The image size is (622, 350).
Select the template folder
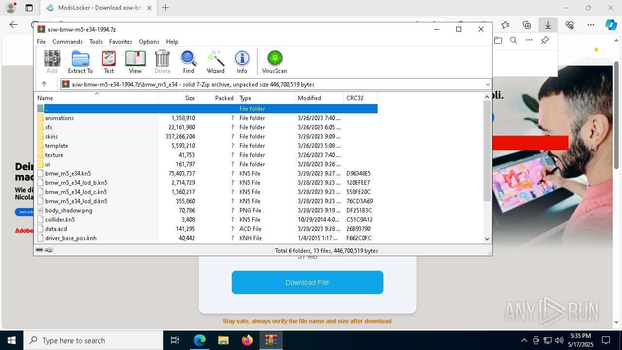coord(207,145)
